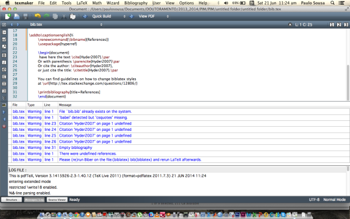This screenshot has width=350, height=219.
Task: Open the Wizard menu
Action: (113, 3)
